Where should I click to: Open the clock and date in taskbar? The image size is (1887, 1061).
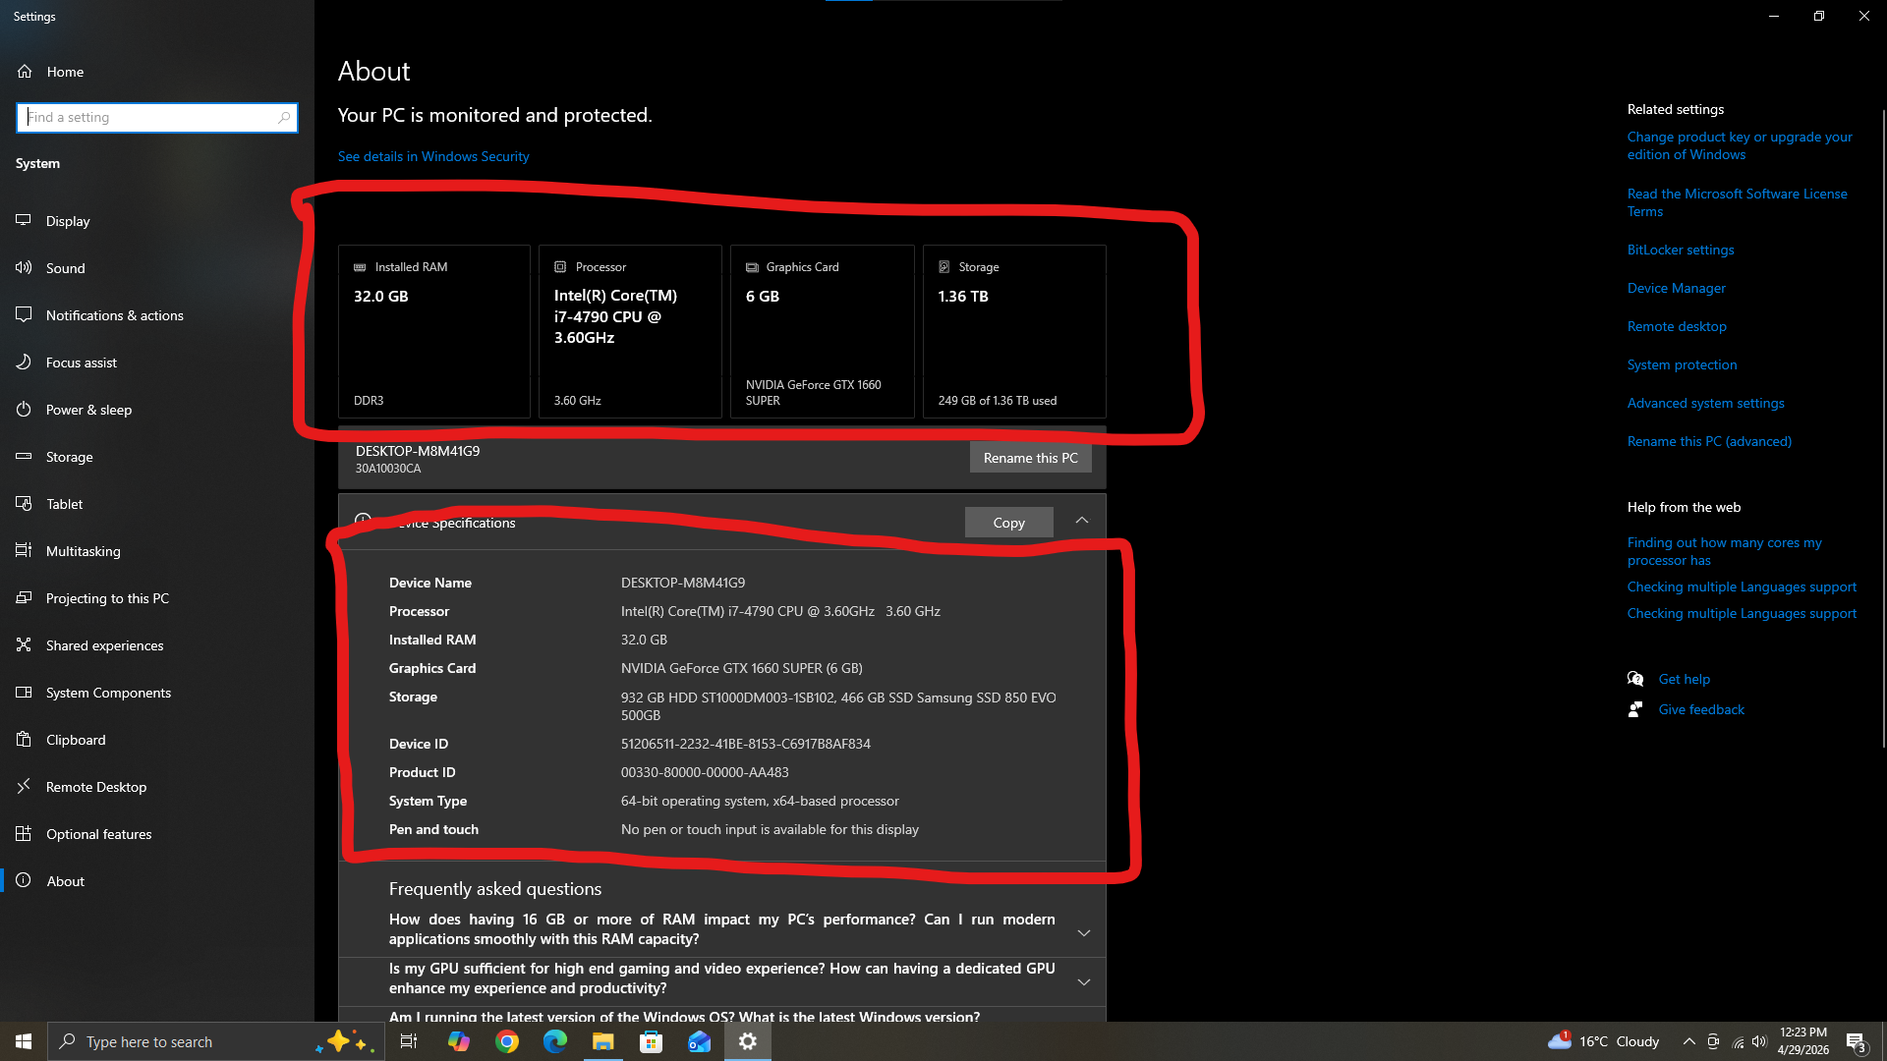tap(1802, 1041)
